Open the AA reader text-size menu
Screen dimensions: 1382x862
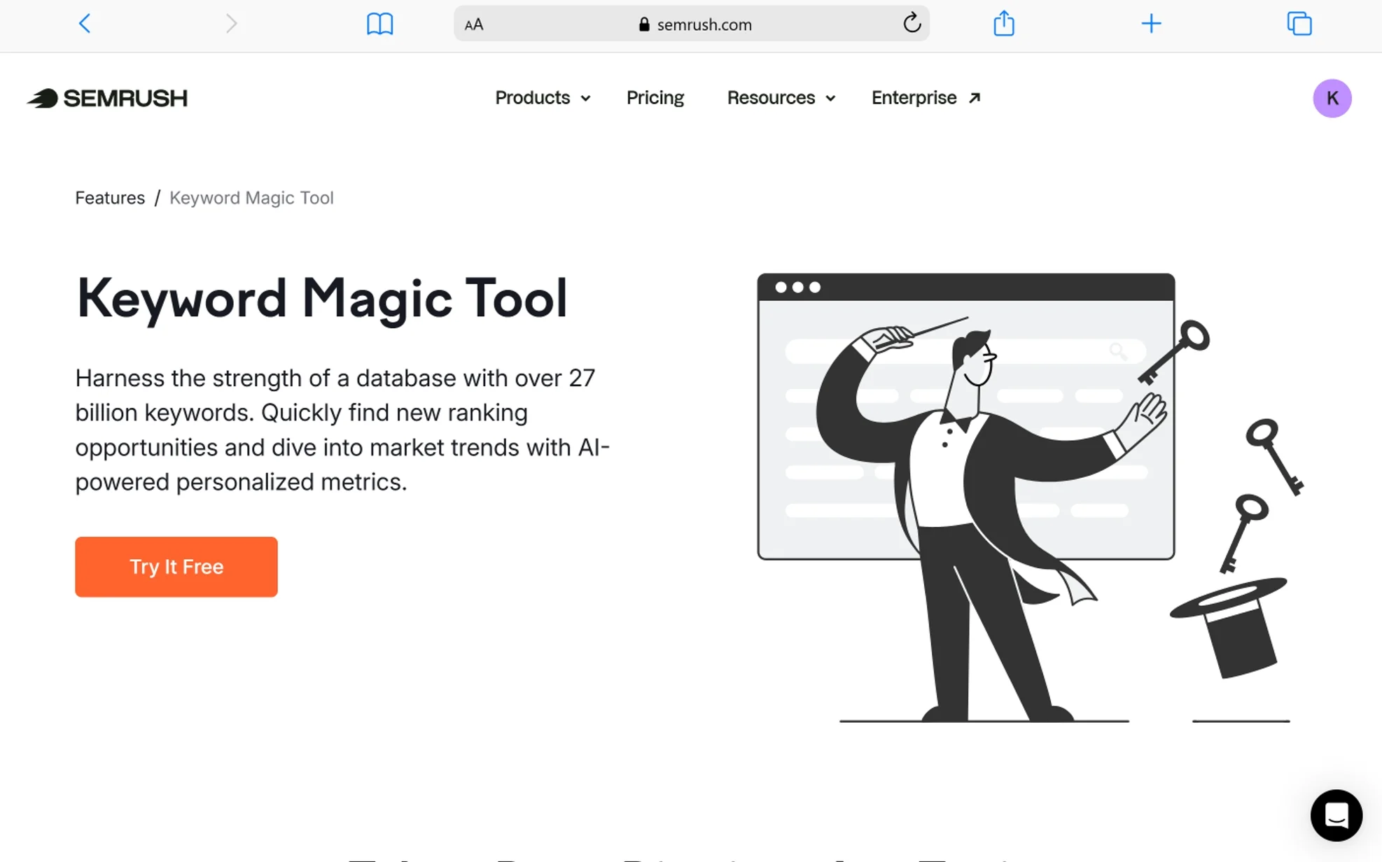(474, 24)
